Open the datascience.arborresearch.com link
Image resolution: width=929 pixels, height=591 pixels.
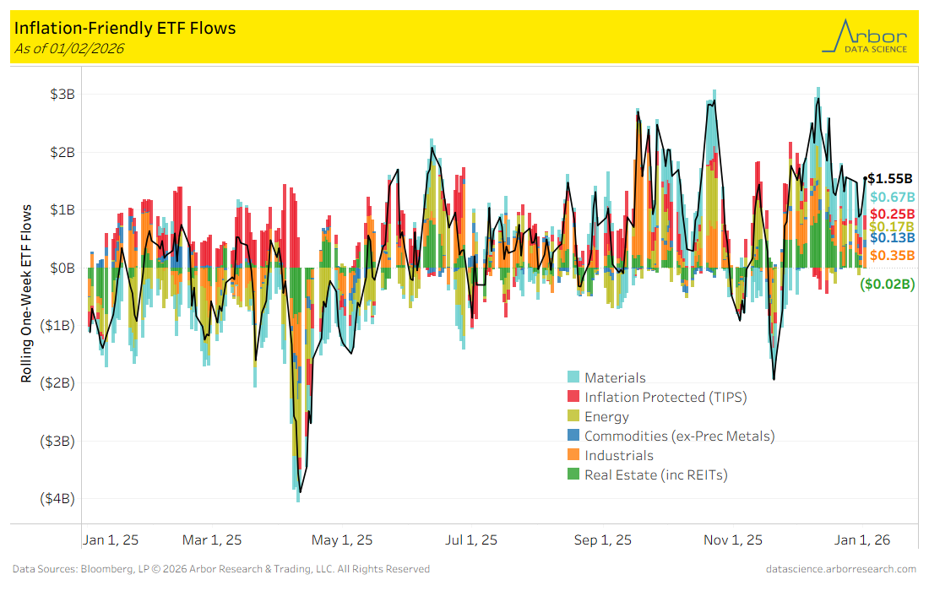(x=841, y=569)
